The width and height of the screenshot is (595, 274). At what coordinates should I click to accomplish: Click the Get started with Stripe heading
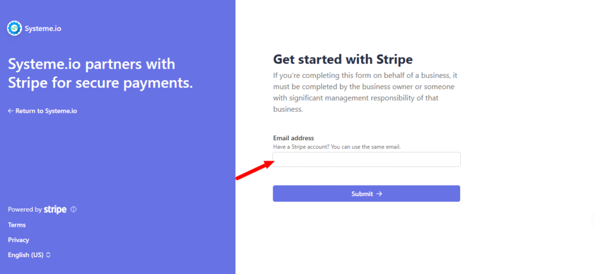(x=343, y=59)
